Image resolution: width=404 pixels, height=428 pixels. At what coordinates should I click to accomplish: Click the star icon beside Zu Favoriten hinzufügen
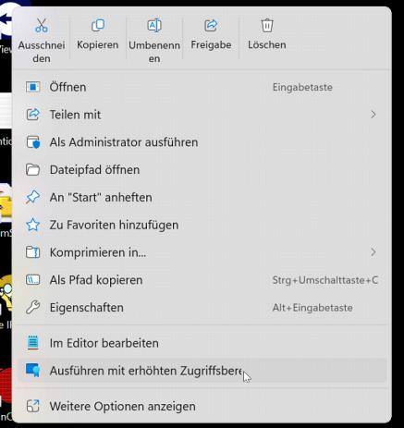pos(32,225)
